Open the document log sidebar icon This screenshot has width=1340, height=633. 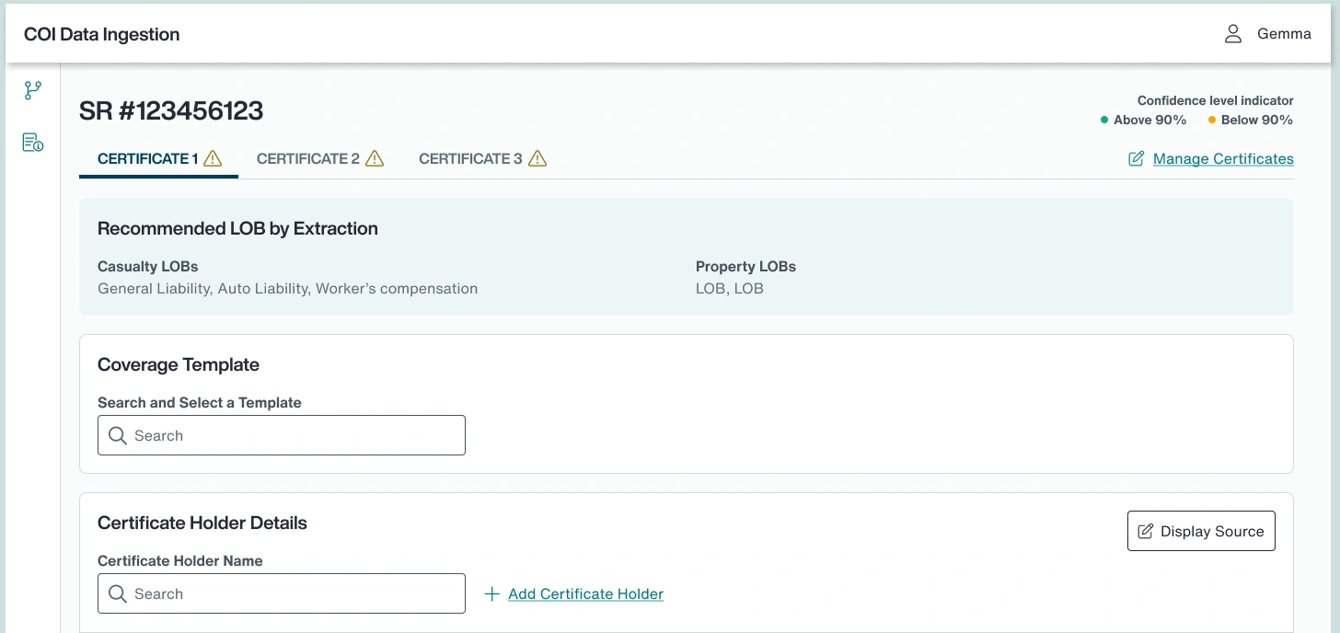[33, 143]
